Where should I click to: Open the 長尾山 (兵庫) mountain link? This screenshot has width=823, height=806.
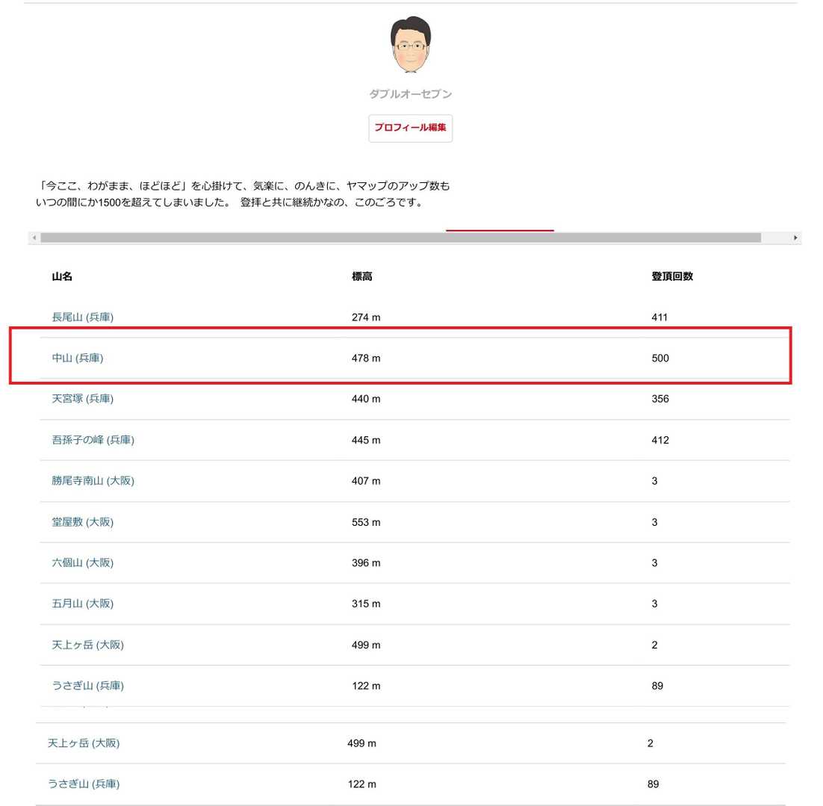pyautogui.click(x=82, y=317)
